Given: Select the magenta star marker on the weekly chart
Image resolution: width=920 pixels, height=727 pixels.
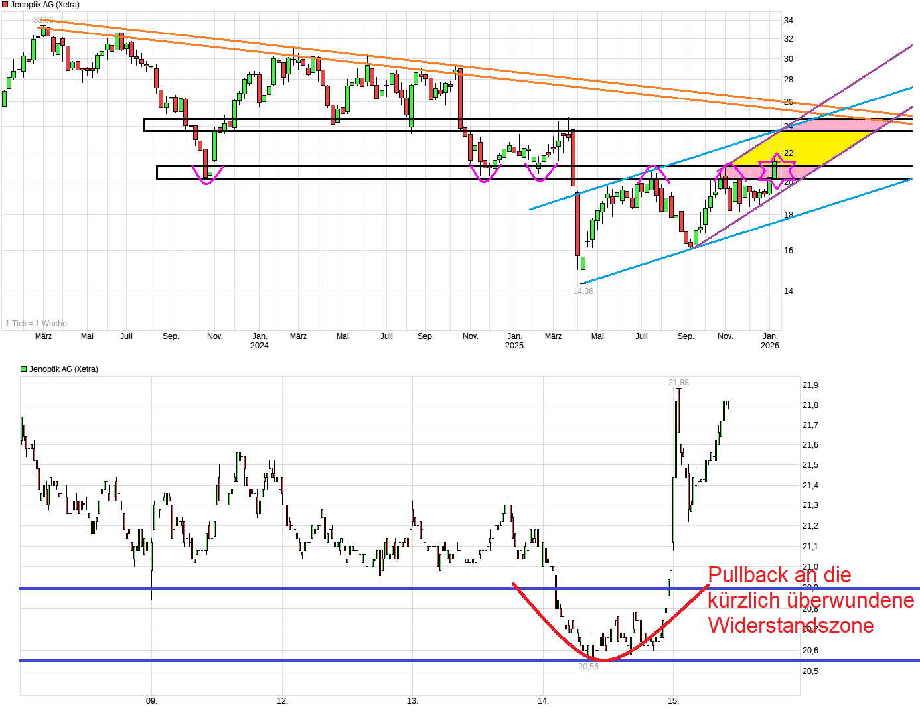Looking at the screenshot, I should click(777, 171).
